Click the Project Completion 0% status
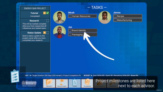The width and height of the screenshot is (163, 92). [72, 75]
